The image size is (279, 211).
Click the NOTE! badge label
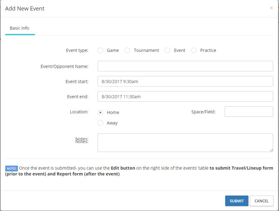tap(11, 168)
